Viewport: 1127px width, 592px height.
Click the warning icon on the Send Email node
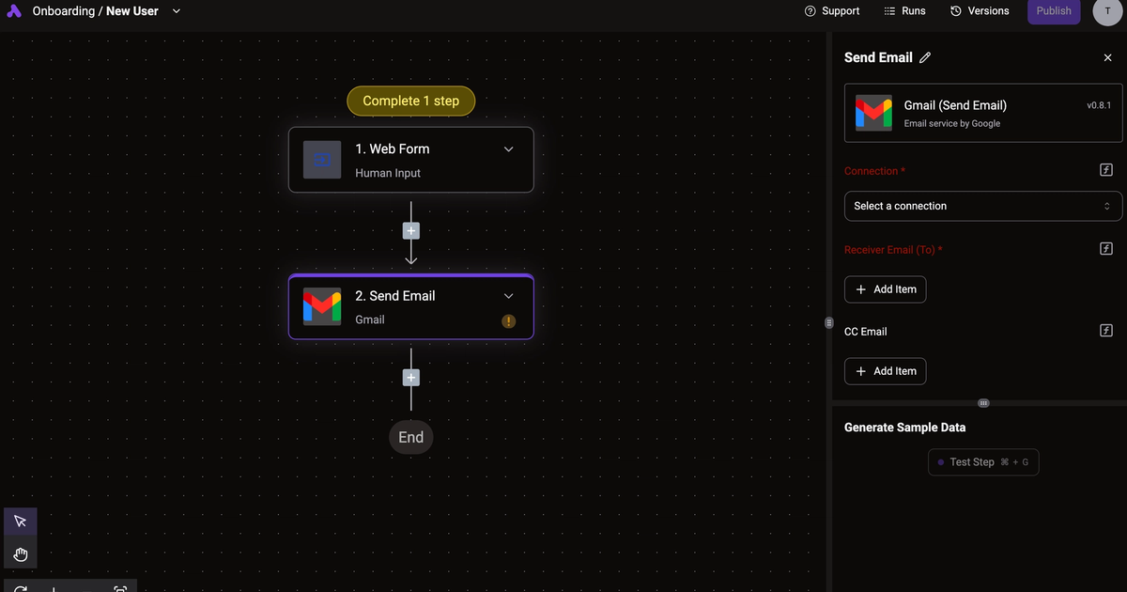tap(508, 320)
